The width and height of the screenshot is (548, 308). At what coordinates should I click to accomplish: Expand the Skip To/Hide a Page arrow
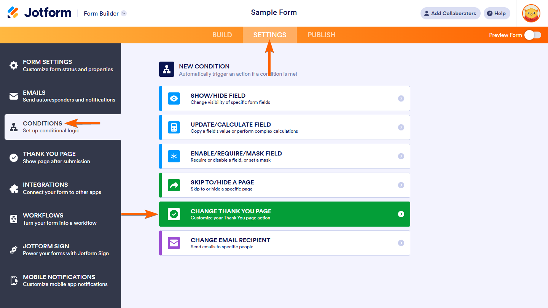coord(401,185)
